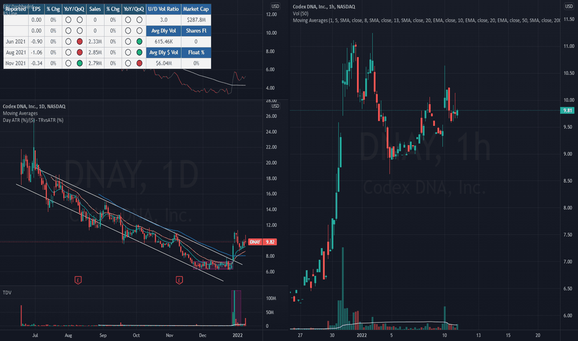Select the TDV indicator legend
Viewport: 578px width, 341px height.
coord(7,293)
